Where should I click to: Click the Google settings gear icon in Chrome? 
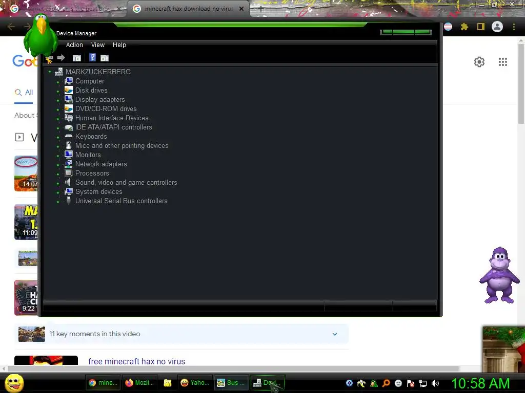[479, 62]
